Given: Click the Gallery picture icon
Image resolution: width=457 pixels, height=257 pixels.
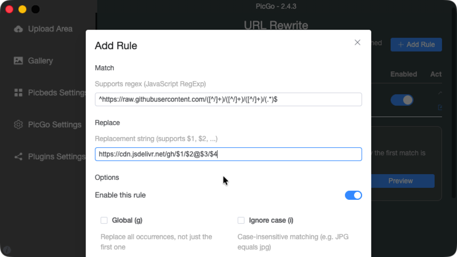Looking at the screenshot, I should [18, 61].
